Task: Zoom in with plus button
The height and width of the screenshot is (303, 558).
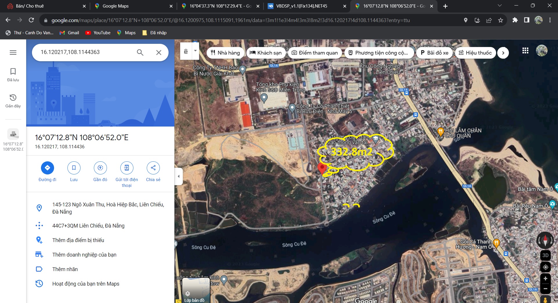Action: 546,279
